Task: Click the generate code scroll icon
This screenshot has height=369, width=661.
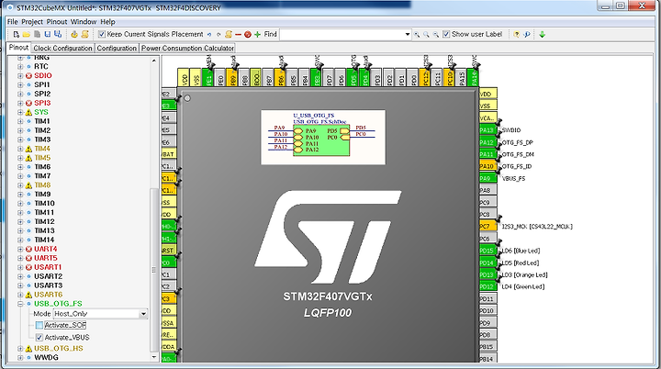Action: coord(84,35)
